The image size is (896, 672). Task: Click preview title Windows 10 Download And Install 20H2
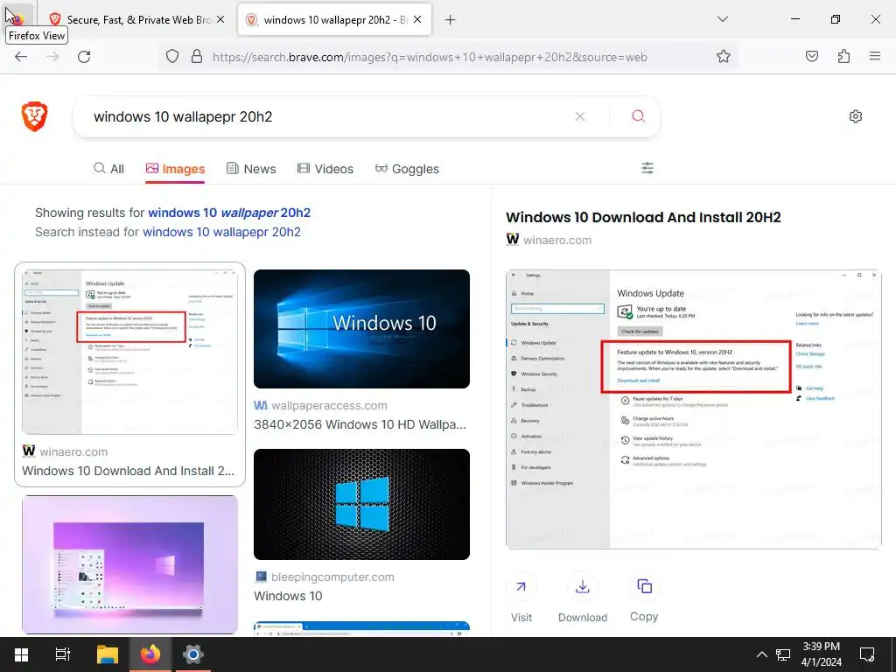(643, 217)
